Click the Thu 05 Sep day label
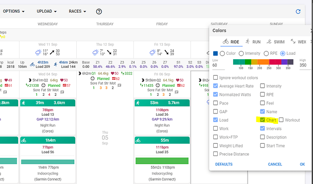Image resolution: width=313 pixels, height=184 pixels. coord(105,137)
